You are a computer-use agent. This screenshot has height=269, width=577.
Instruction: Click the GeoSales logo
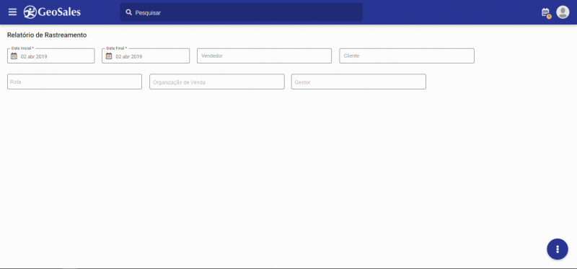[x=52, y=12]
